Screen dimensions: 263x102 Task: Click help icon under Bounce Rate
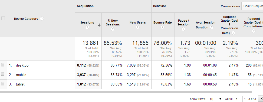pos(162,27)
